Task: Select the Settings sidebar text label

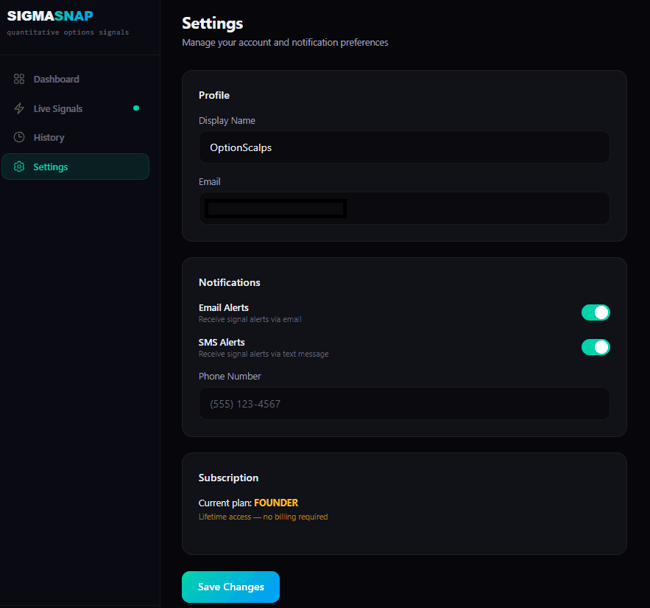Action: (51, 167)
